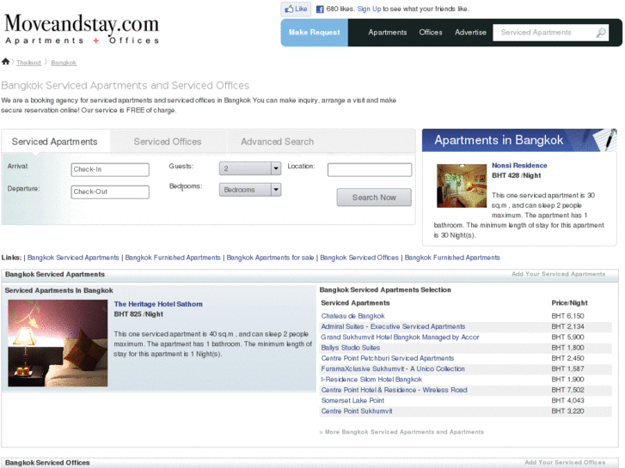
Task: Open Admiral Suites Executive Serviced Apartments
Action: [393, 326]
